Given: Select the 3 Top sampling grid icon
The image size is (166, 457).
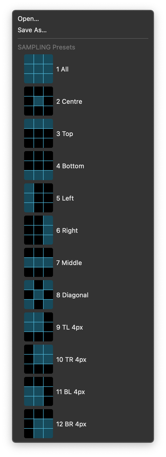Looking at the screenshot, I should click(x=39, y=133).
